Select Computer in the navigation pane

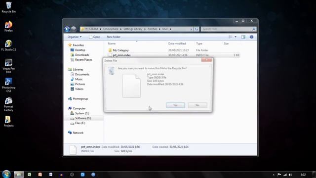tap(79, 108)
